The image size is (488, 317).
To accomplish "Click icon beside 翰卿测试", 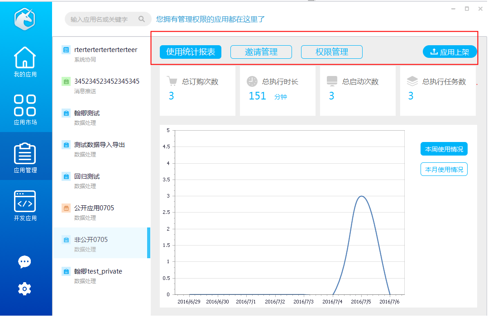I will 66,113.
